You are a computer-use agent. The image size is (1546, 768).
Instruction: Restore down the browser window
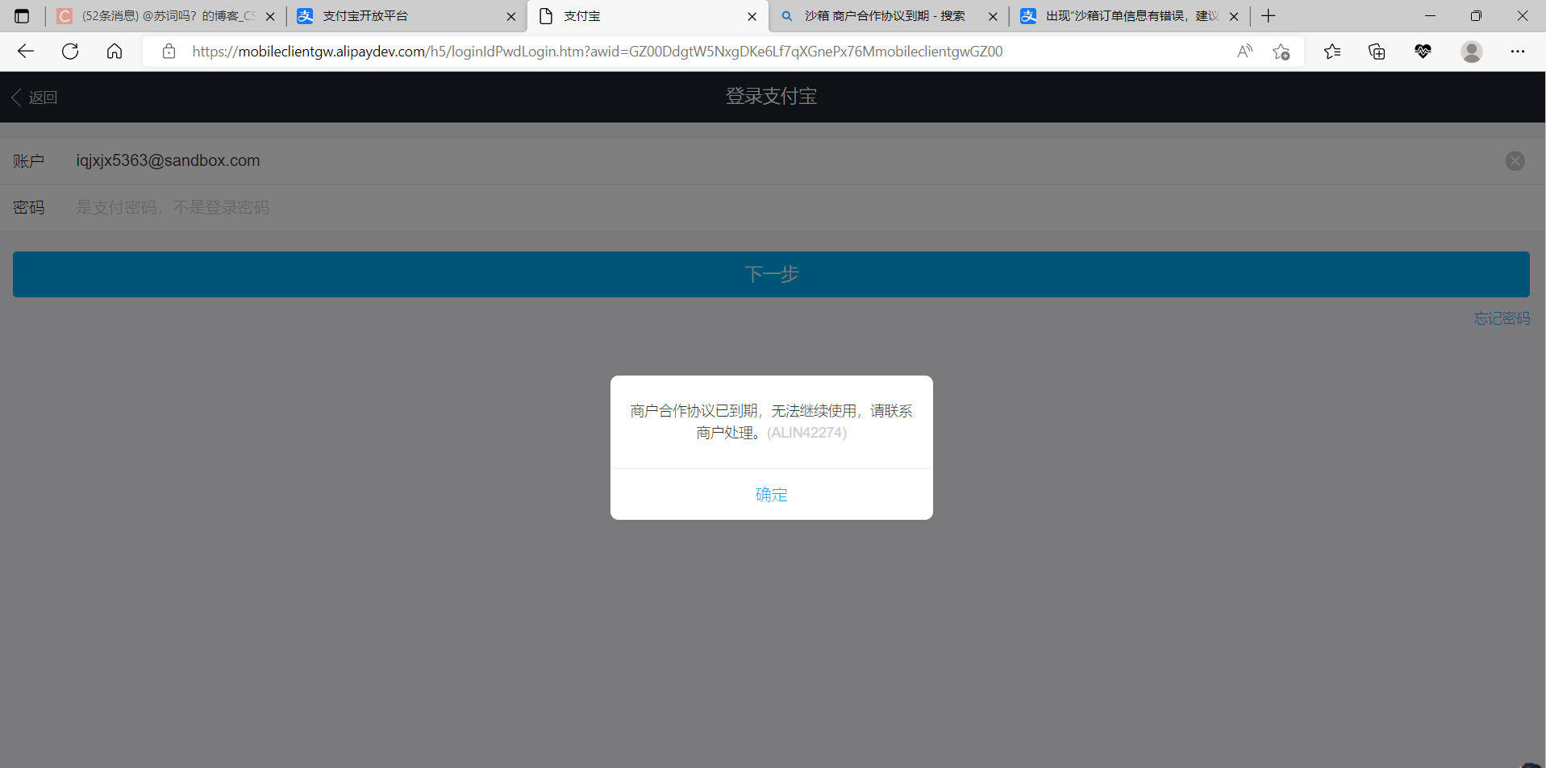(1476, 16)
